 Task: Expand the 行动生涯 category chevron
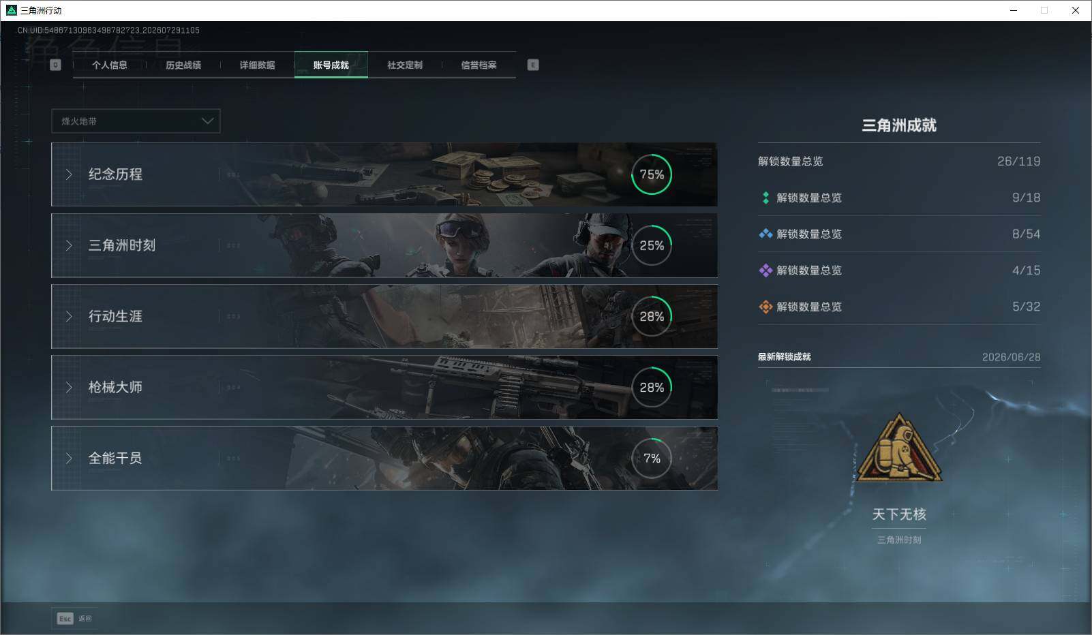[x=69, y=316]
